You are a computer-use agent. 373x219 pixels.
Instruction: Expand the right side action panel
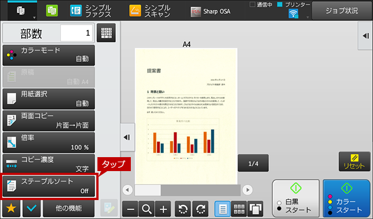tap(366, 36)
